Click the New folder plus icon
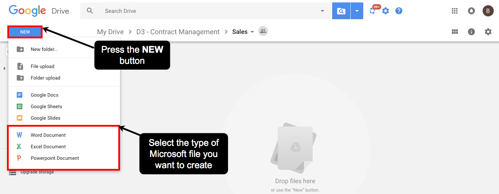This screenshot has width=499, height=194. (x=20, y=49)
